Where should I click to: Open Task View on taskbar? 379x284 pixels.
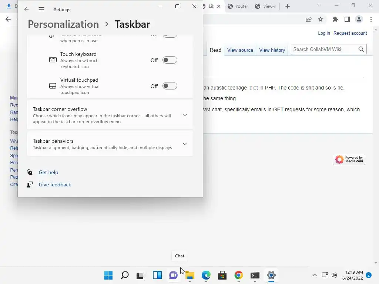click(140, 275)
